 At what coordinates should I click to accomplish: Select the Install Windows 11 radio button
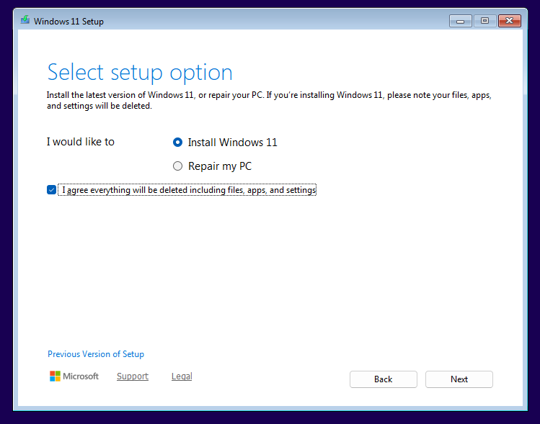tap(178, 143)
